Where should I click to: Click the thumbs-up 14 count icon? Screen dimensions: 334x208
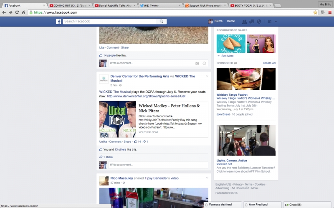coord(135,141)
